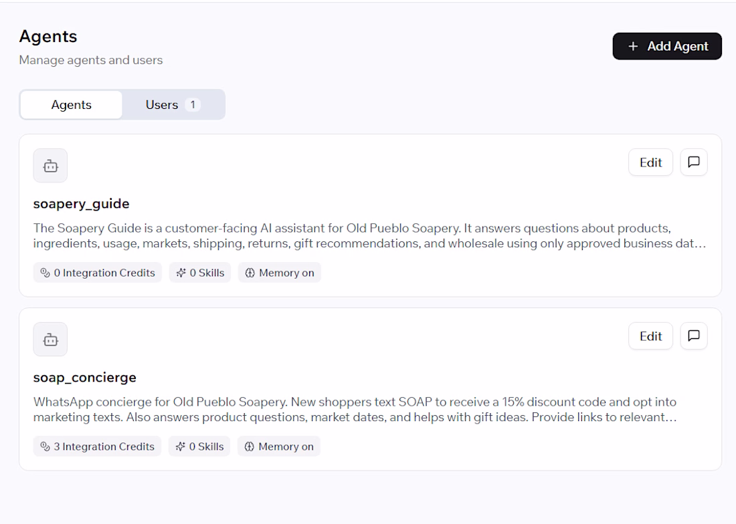Click soapery_guide's integration credits coin icon

(x=45, y=273)
